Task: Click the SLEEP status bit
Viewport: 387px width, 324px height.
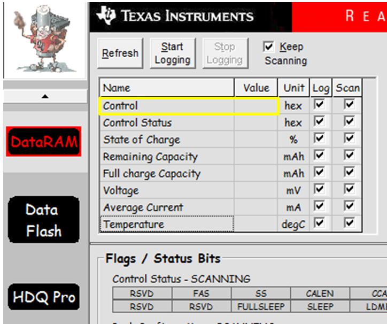Action: pyautogui.click(x=320, y=306)
